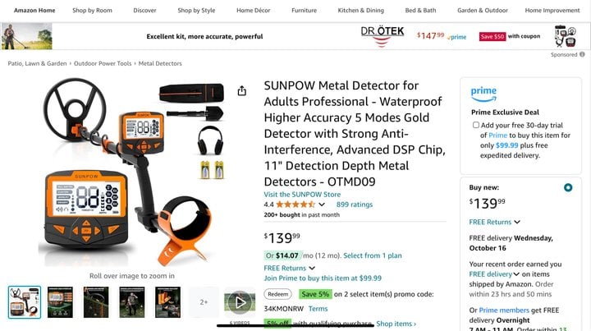Expand the rating breakdown chevron
591x331 pixels.
(322, 205)
